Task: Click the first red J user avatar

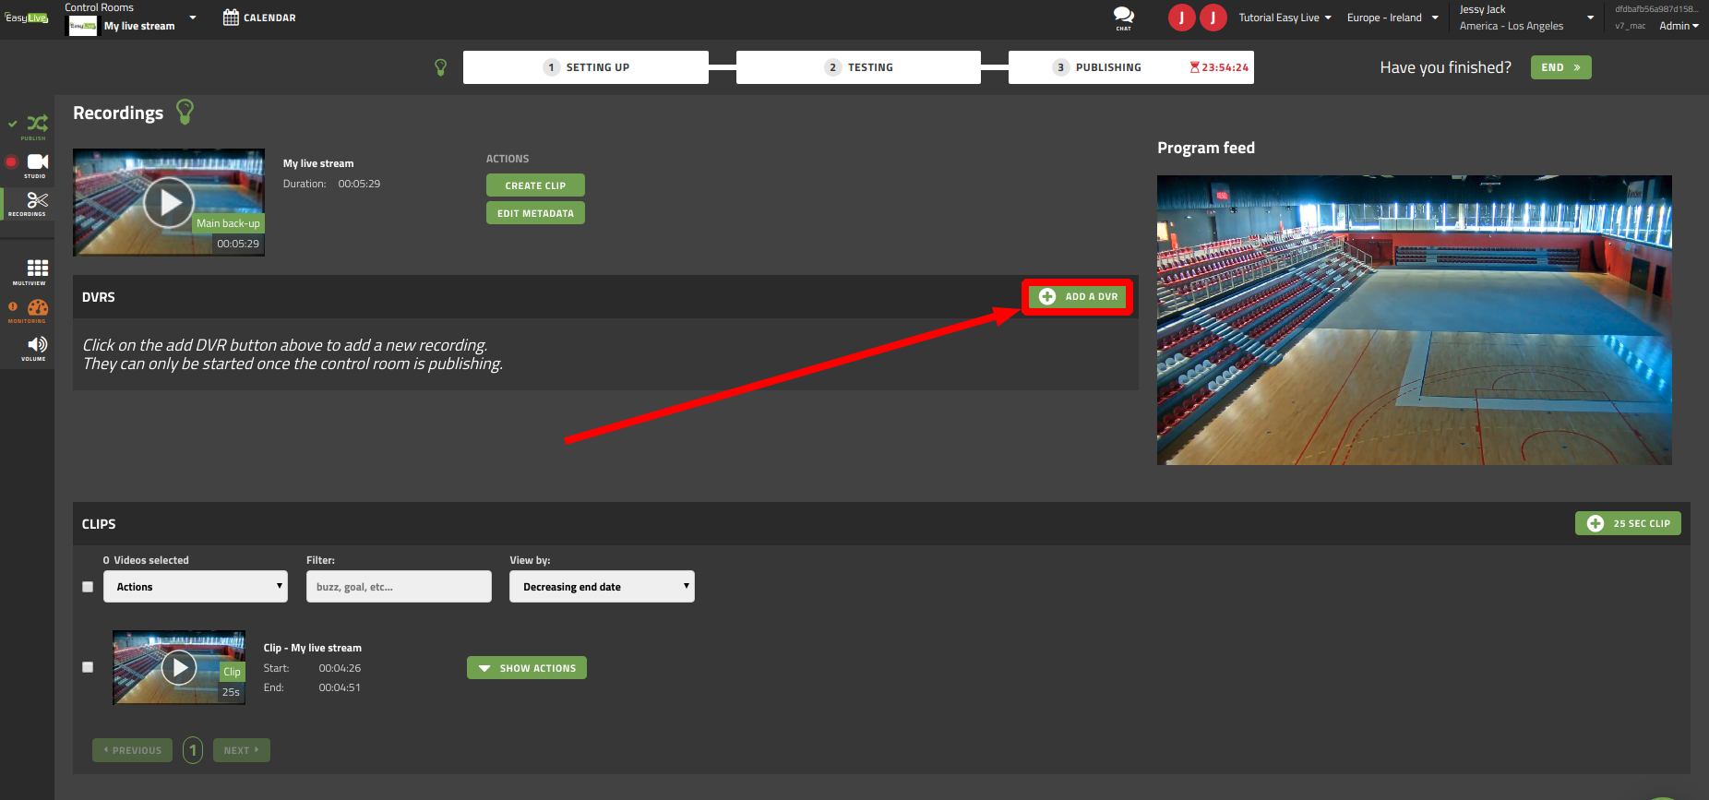Action: pyautogui.click(x=1181, y=18)
